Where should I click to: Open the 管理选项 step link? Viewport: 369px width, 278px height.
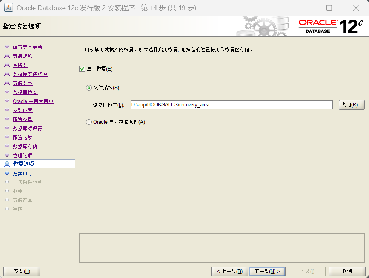[23, 155]
